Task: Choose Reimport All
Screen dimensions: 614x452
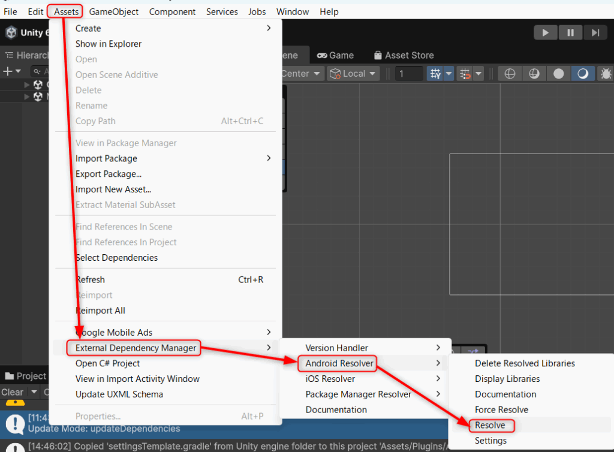Action: tap(165, 311)
